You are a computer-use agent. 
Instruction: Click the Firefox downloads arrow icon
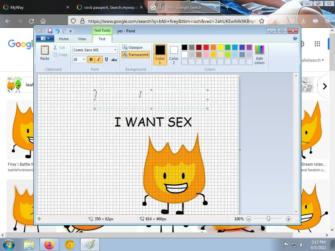(x=303, y=21)
